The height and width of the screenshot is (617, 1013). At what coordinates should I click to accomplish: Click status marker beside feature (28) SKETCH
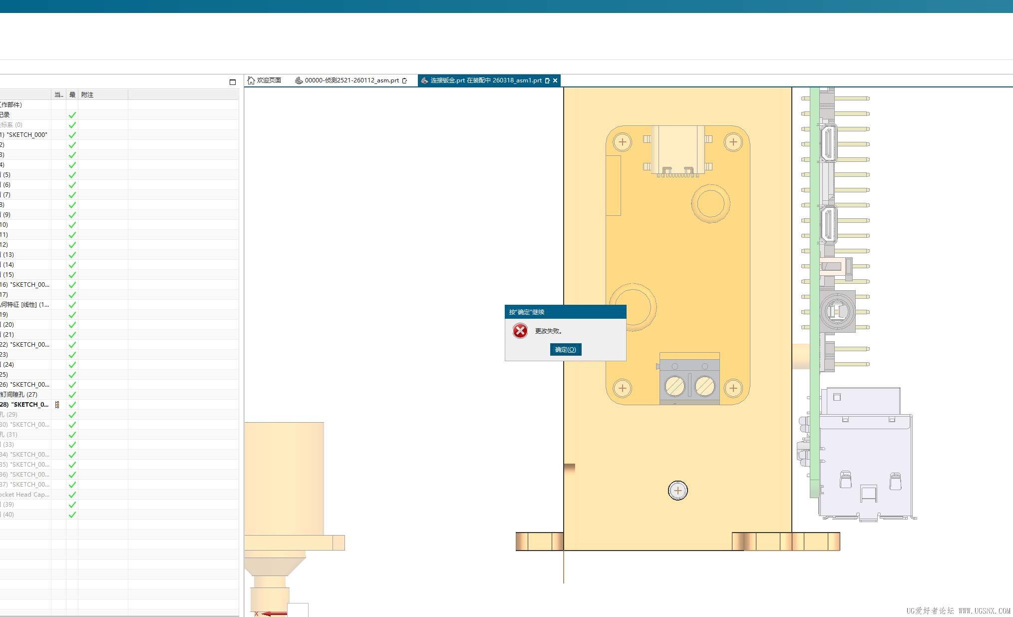click(x=57, y=405)
